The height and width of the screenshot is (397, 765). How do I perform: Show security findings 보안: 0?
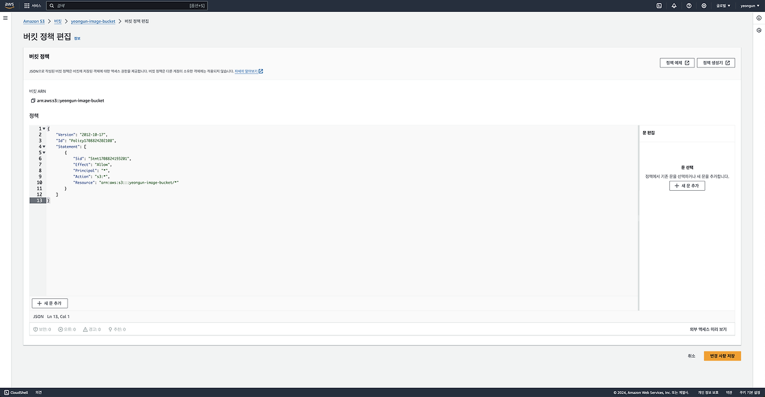42,329
